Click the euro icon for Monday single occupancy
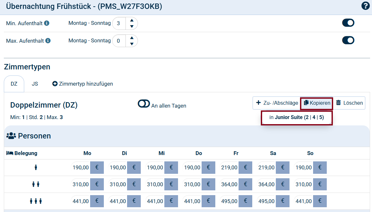Image resolution: width=372 pixels, height=212 pixels. coord(97,167)
